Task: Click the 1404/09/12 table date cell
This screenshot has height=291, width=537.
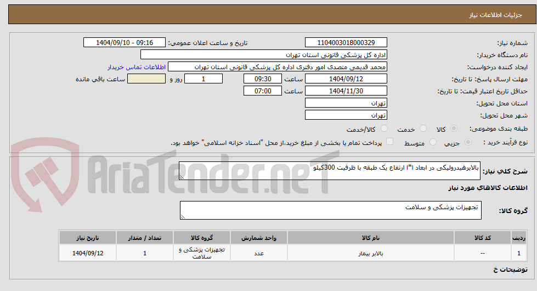Action: coord(88,253)
